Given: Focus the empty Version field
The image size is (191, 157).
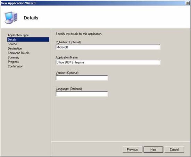Looking at the screenshot, I should pos(82,78).
